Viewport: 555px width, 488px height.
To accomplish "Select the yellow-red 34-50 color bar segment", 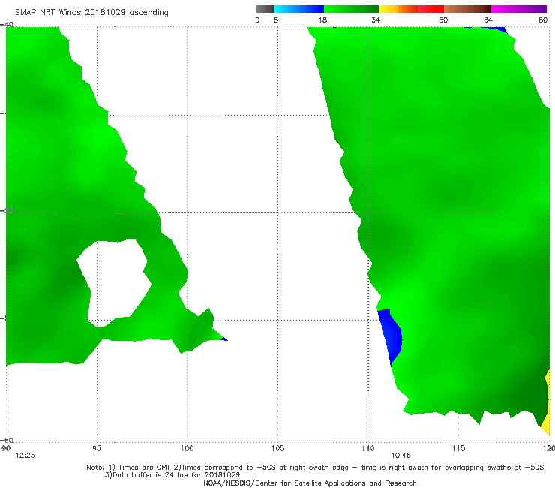I will (411, 9).
